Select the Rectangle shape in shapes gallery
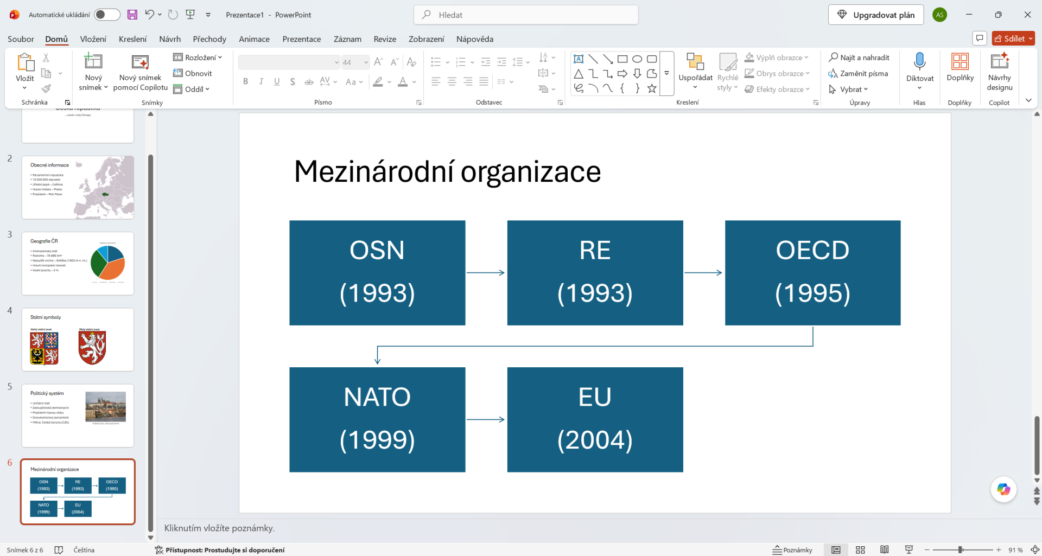 point(622,59)
